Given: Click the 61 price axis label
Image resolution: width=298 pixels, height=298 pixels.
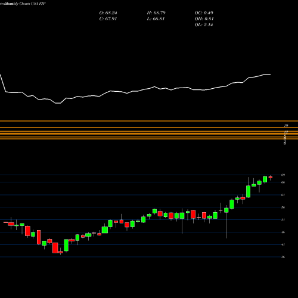Looking at the screenshot, I should point(283,195).
